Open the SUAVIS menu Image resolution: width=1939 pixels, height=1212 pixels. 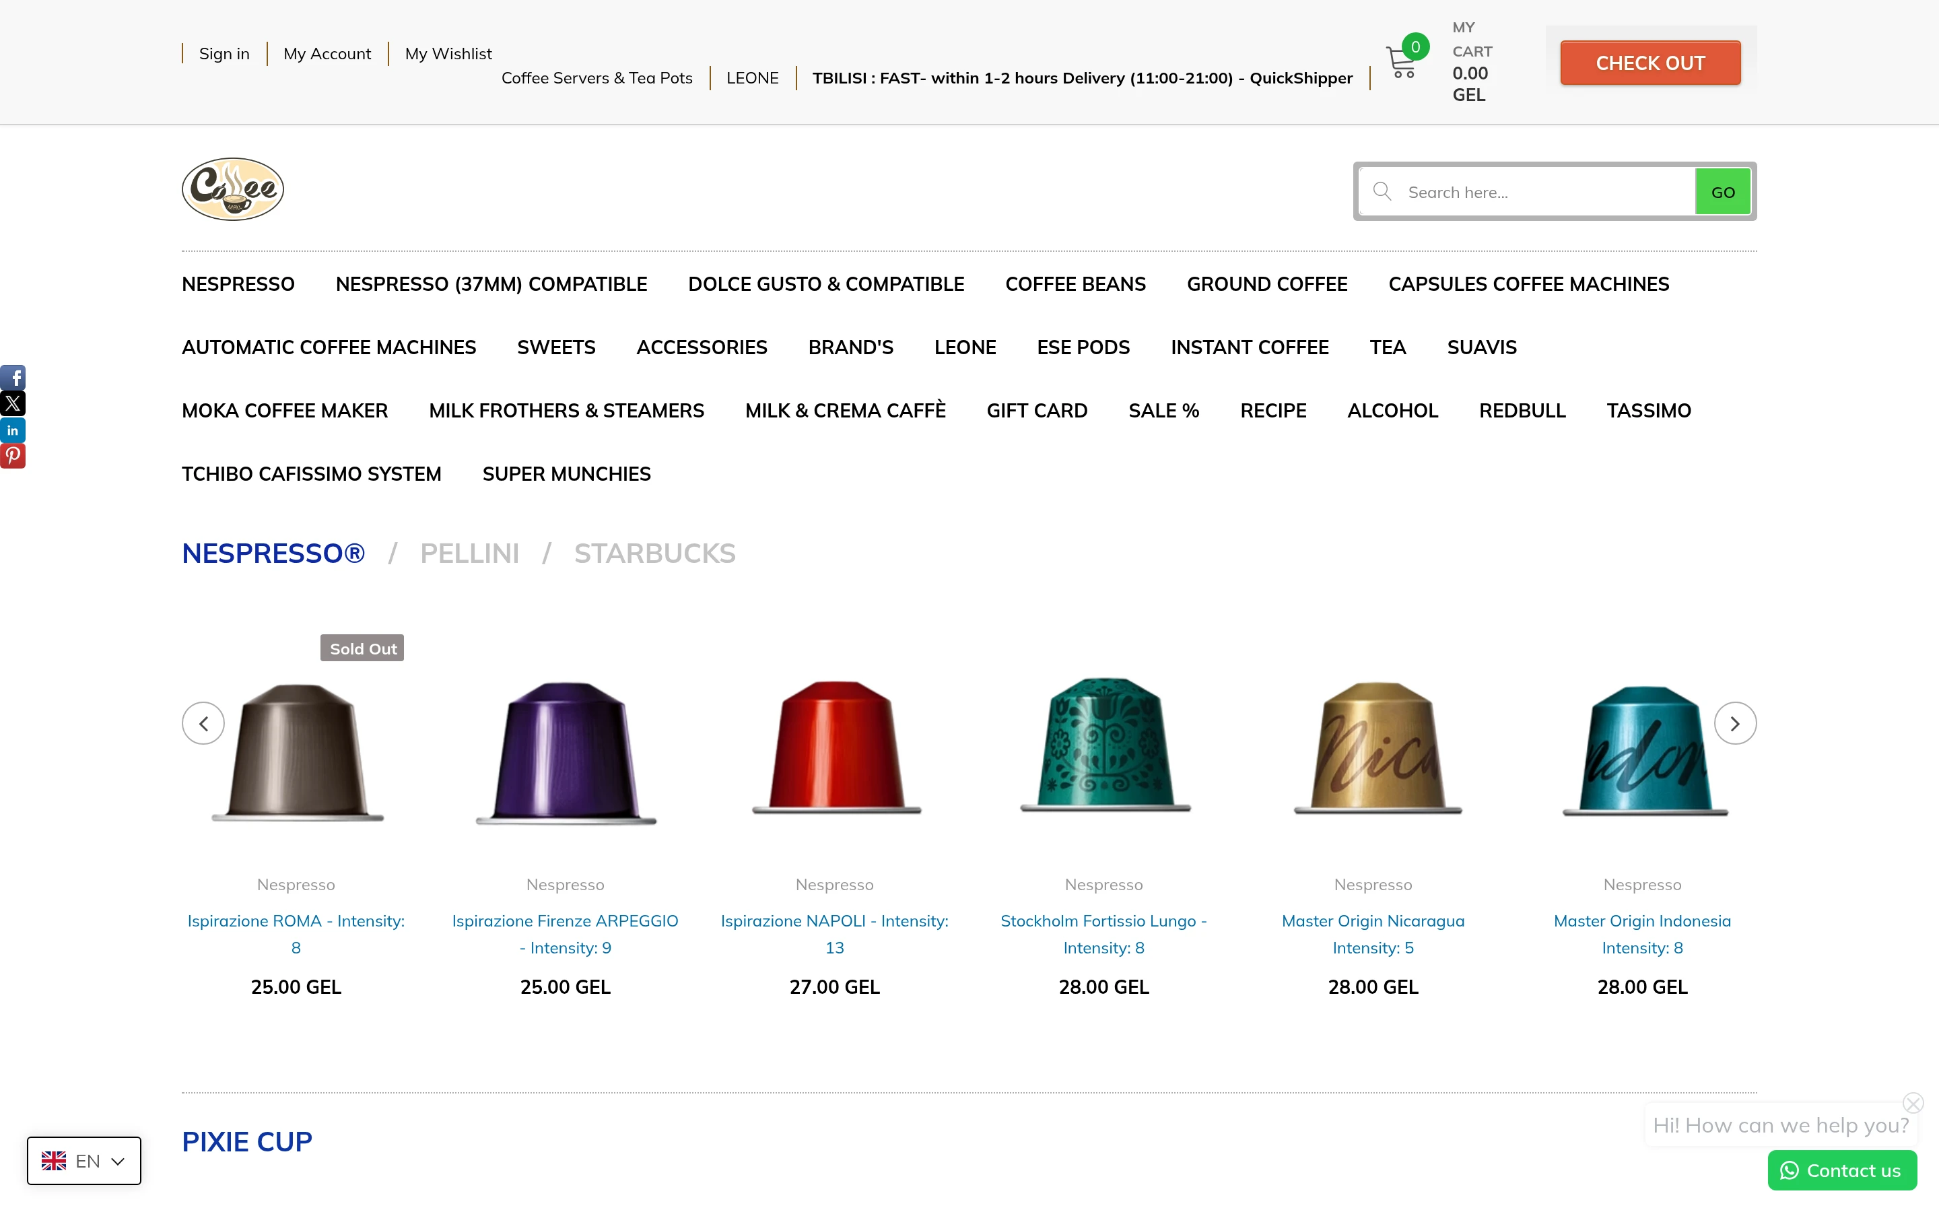point(1481,347)
